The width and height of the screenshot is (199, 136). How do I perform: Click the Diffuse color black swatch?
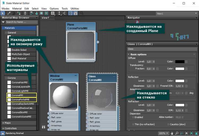(180, 62)
